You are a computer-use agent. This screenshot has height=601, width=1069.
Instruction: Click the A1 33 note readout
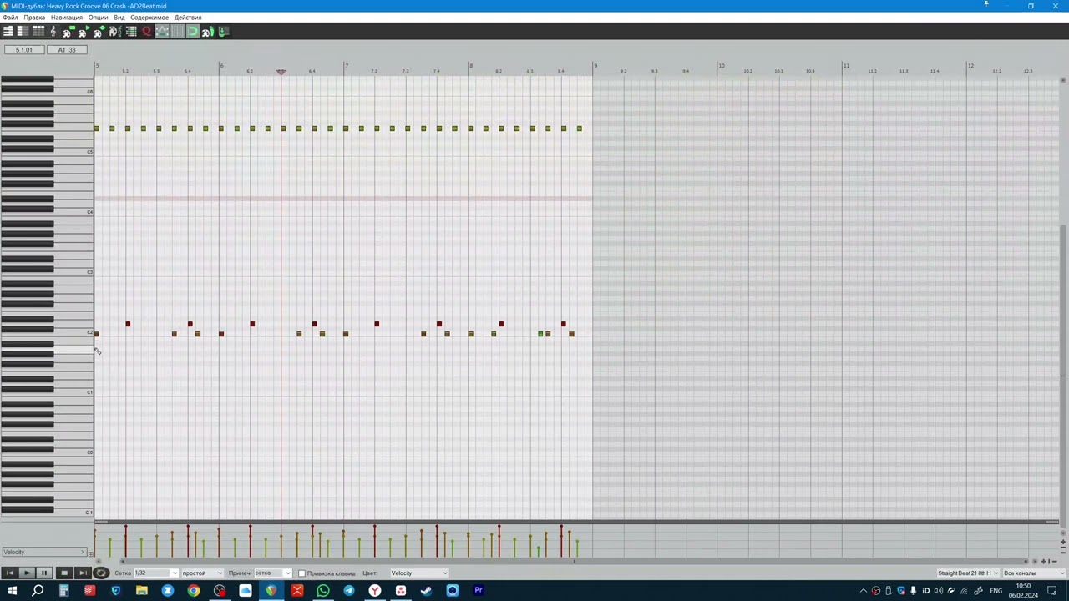[x=67, y=50]
